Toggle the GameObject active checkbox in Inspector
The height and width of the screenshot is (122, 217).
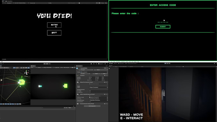click(79, 68)
